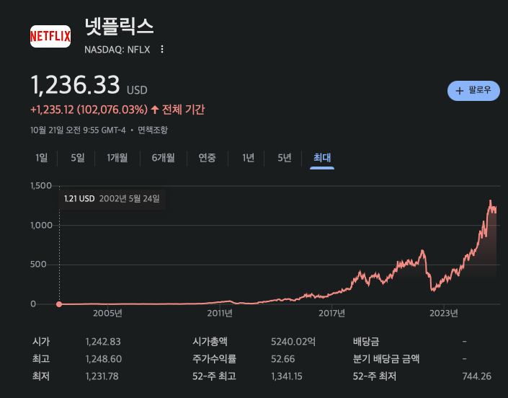Click the Netflix logo icon
Image resolution: width=508 pixels, height=398 pixels.
coord(50,35)
